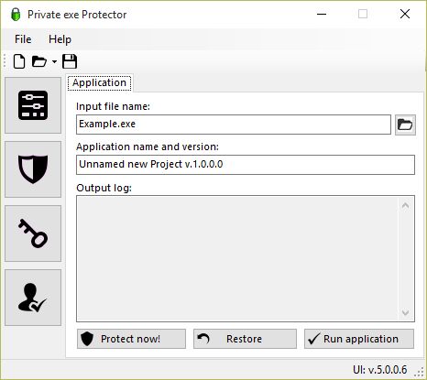Expand the open-project dropdown arrow
Viewport: 427px width, 380px height.
click(x=54, y=61)
